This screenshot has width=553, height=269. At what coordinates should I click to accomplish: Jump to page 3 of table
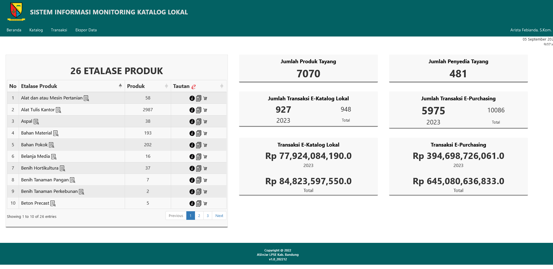[208, 216]
